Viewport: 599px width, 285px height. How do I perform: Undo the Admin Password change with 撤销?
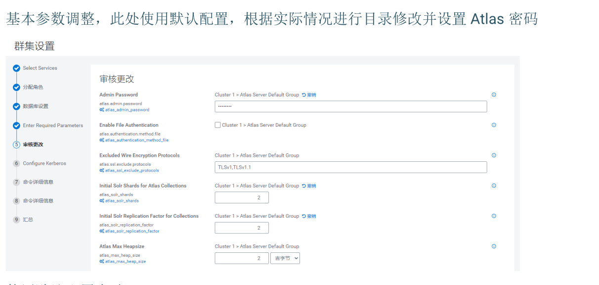tap(309, 95)
